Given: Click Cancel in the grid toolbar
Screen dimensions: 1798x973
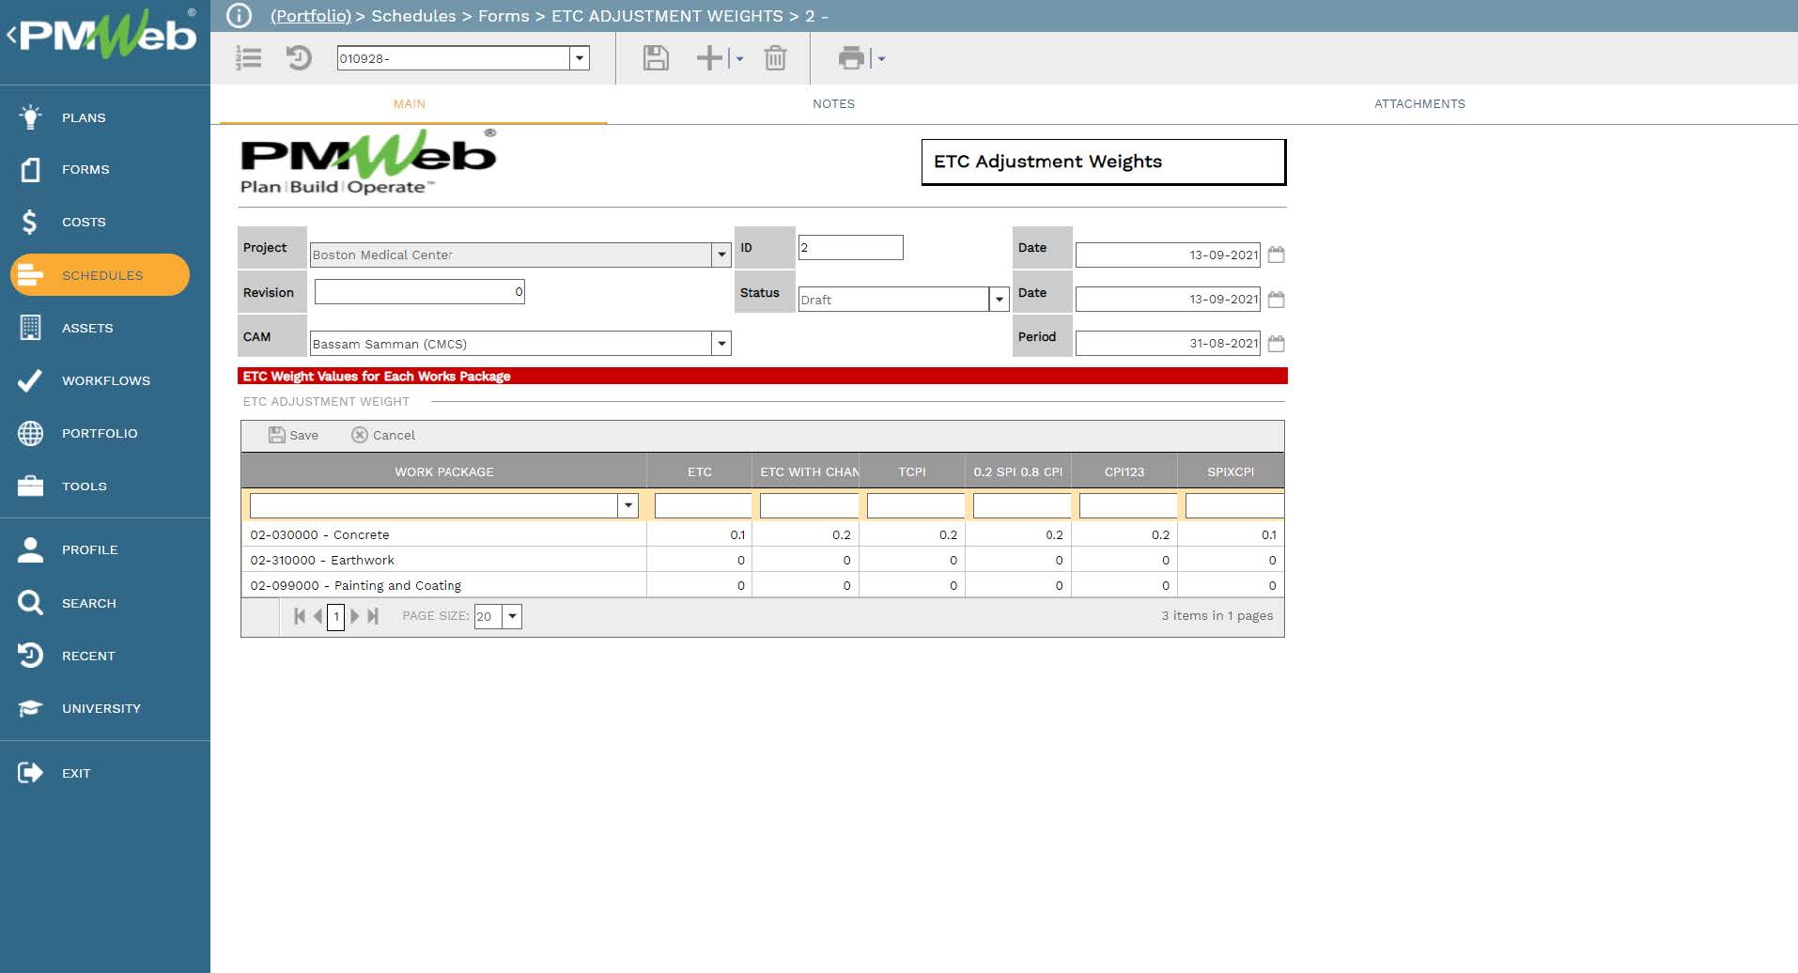Looking at the screenshot, I should [383, 435].
